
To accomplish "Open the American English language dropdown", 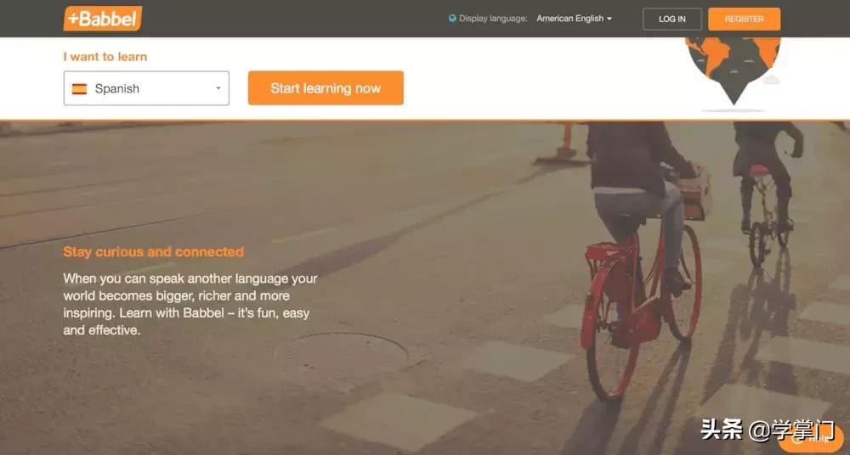I will point(574,19).
